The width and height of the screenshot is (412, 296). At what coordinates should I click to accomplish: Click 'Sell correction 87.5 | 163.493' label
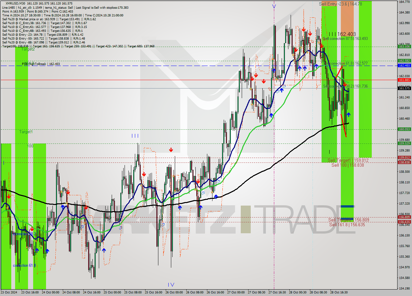(345, 39)
